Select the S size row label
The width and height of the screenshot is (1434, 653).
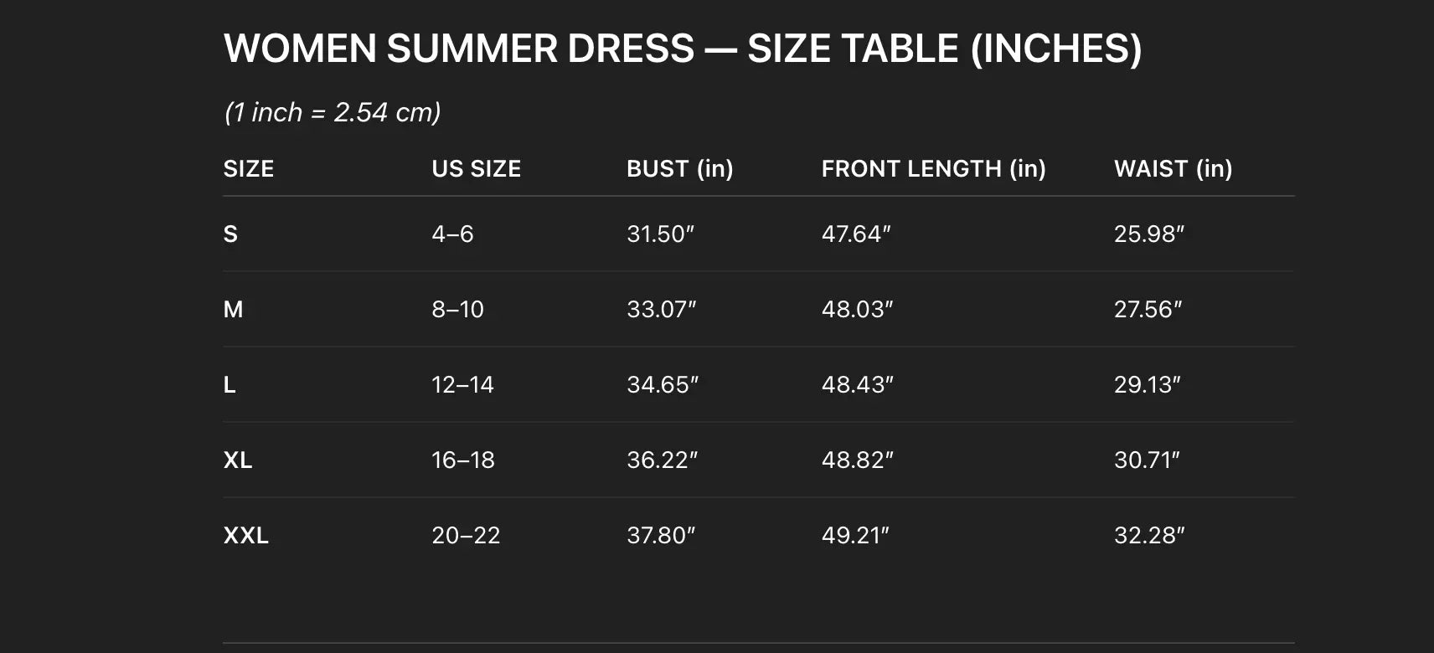pos(230,234)
